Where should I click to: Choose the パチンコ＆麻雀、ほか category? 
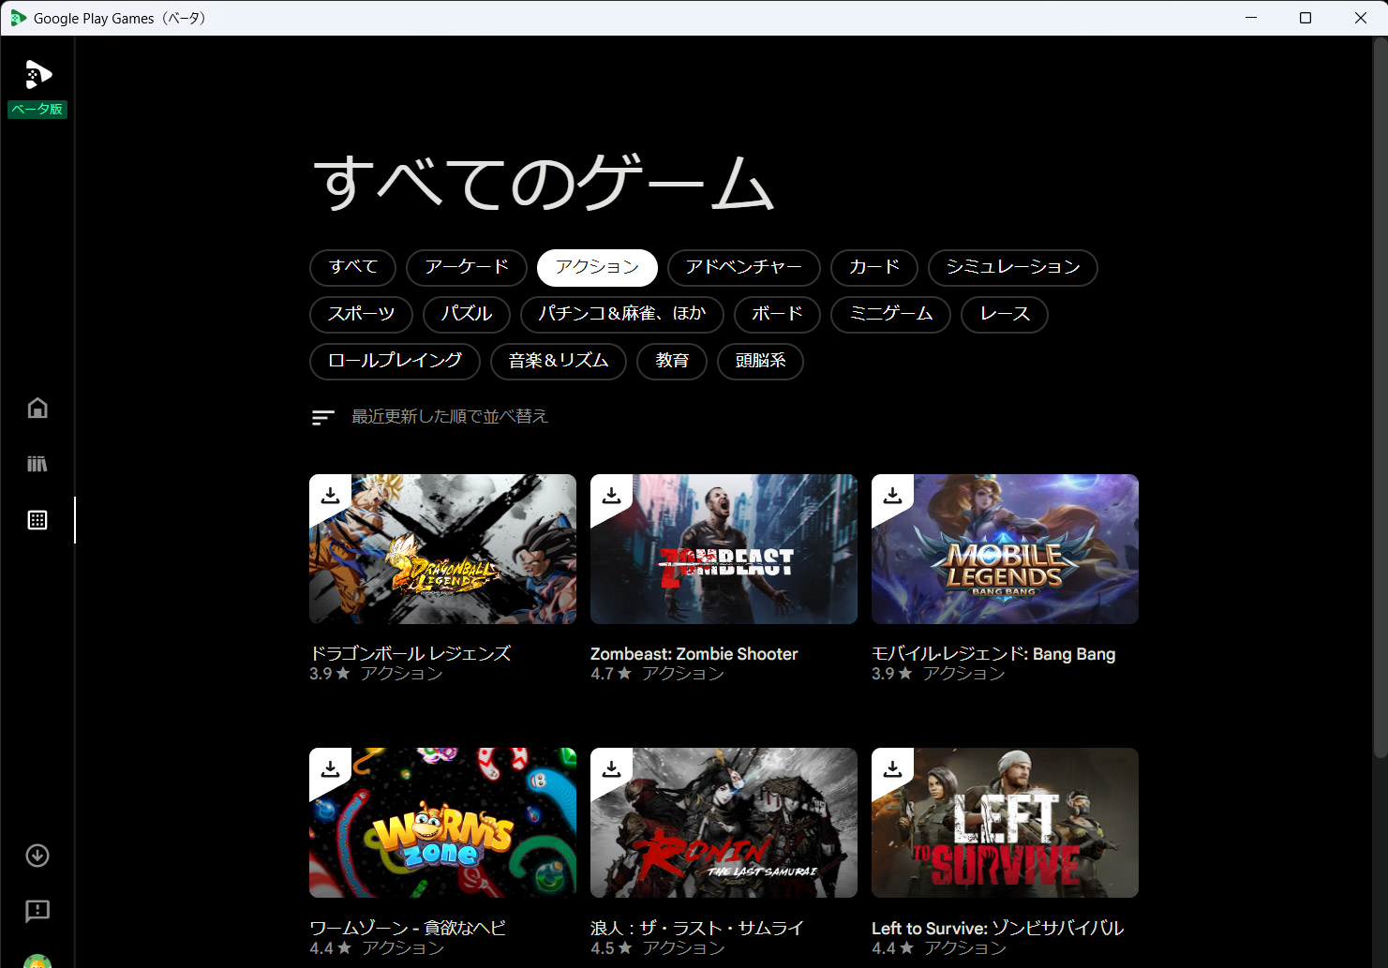click(621, 315)
